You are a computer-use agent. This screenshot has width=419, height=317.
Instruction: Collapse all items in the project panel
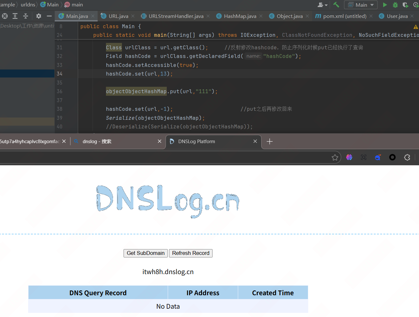coord(26,16)
